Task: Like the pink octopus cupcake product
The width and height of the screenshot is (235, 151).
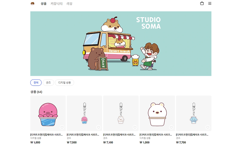Action: click(62, 127)
